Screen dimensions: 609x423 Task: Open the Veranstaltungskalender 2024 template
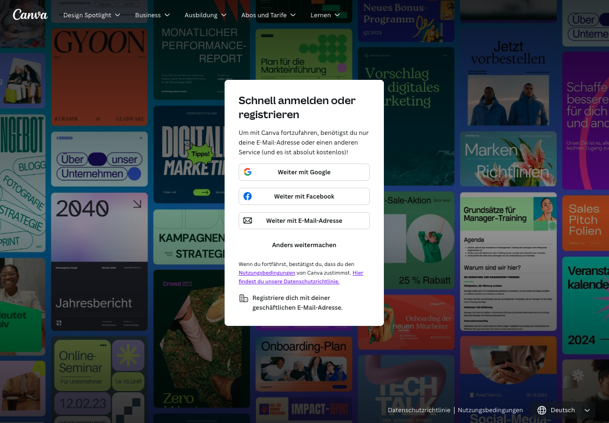point(586,305)
